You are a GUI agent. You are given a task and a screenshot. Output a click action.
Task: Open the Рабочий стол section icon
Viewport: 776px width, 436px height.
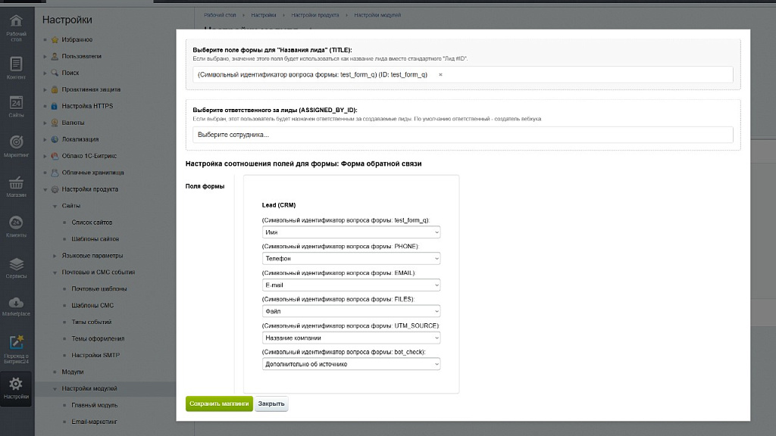pyautogui.click(x=16, y=21)
